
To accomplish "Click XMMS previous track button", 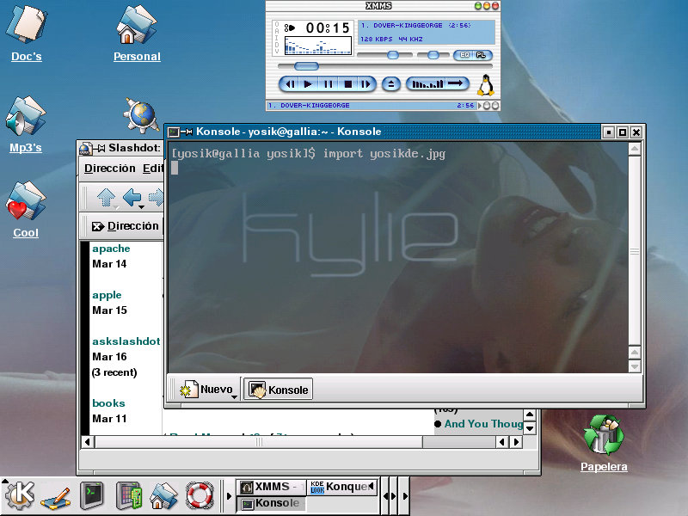I will [x=290, y=83].
